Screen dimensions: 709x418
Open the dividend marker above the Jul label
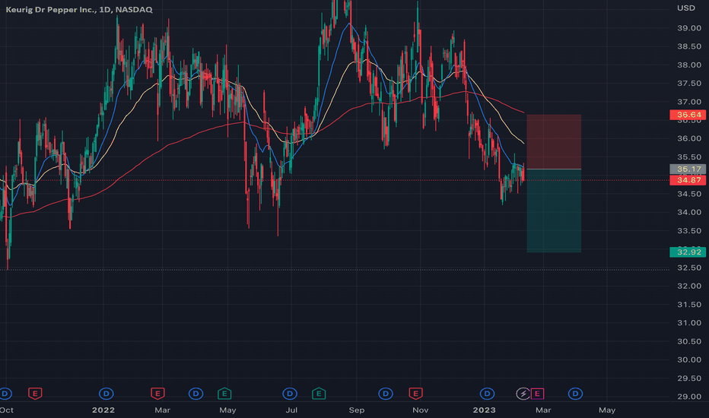(x=290, y=394)
